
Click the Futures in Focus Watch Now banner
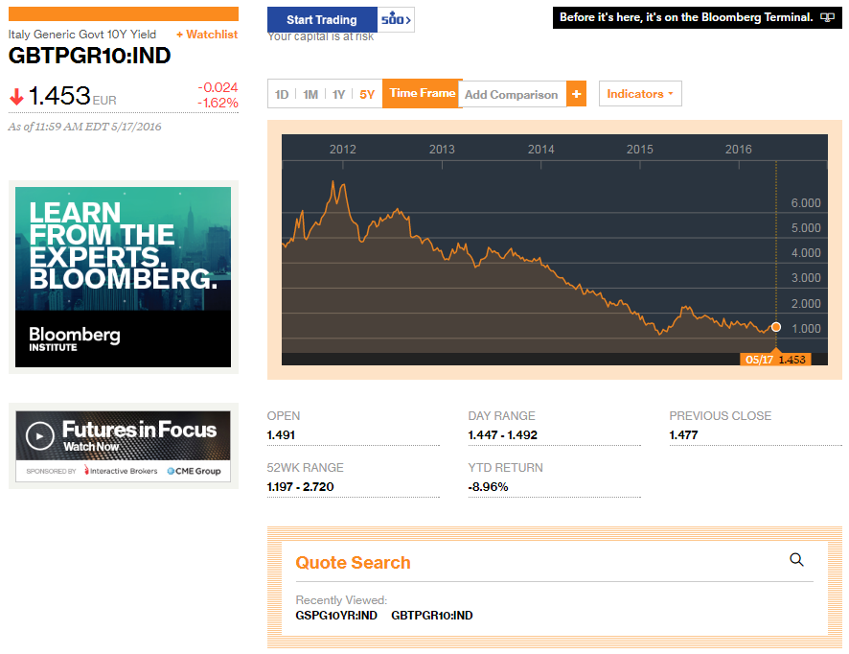[x=123, y=446]
